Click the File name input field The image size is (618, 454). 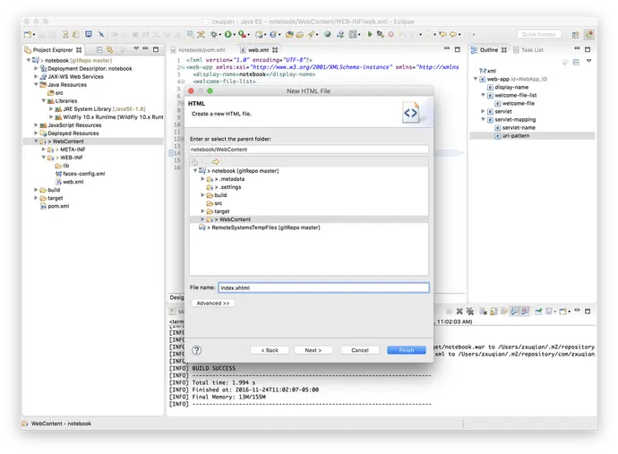click(323, 287)
